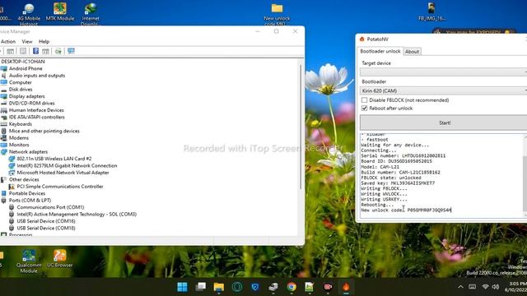The width and height of the screenshot is (527, 296).
Task: Click the New unlock code line in log
Action: click(x=406, y=210)
